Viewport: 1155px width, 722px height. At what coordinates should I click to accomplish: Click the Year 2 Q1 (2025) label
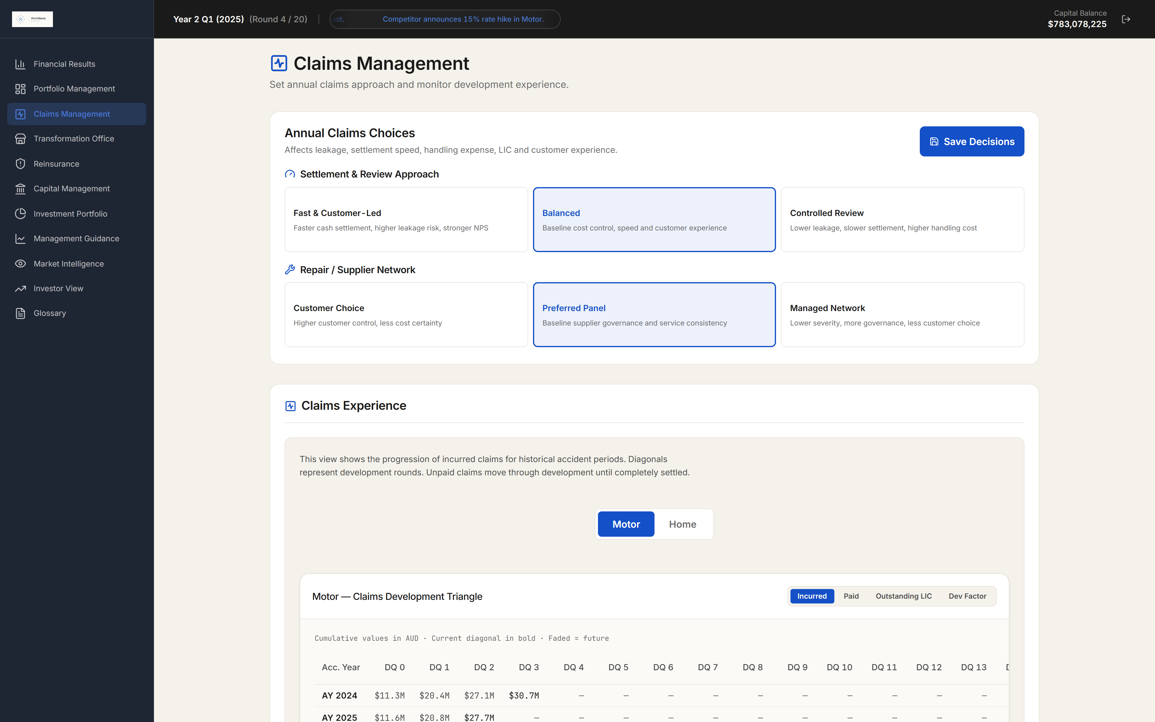208,19
